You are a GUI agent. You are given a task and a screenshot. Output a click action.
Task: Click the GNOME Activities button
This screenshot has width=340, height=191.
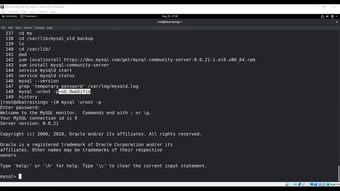click(x=10, y=16)
